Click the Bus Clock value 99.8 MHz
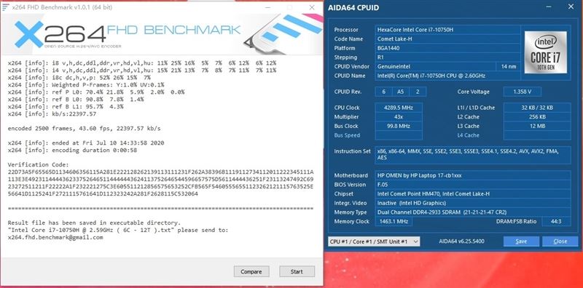The width and height of the screenshot is (583, 288). click(398, 127)
